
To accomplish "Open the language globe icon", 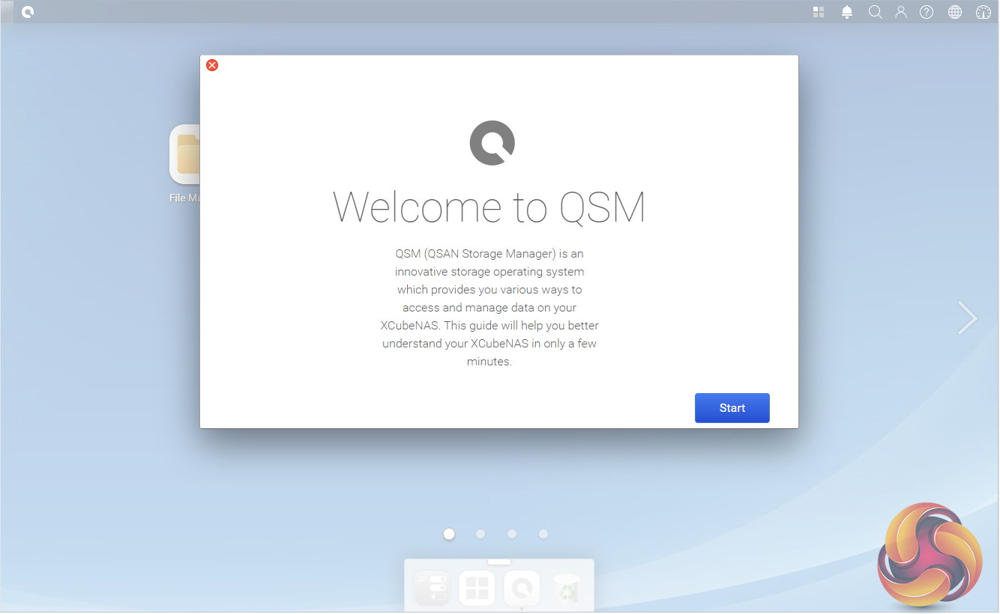I will pos(955,12).
